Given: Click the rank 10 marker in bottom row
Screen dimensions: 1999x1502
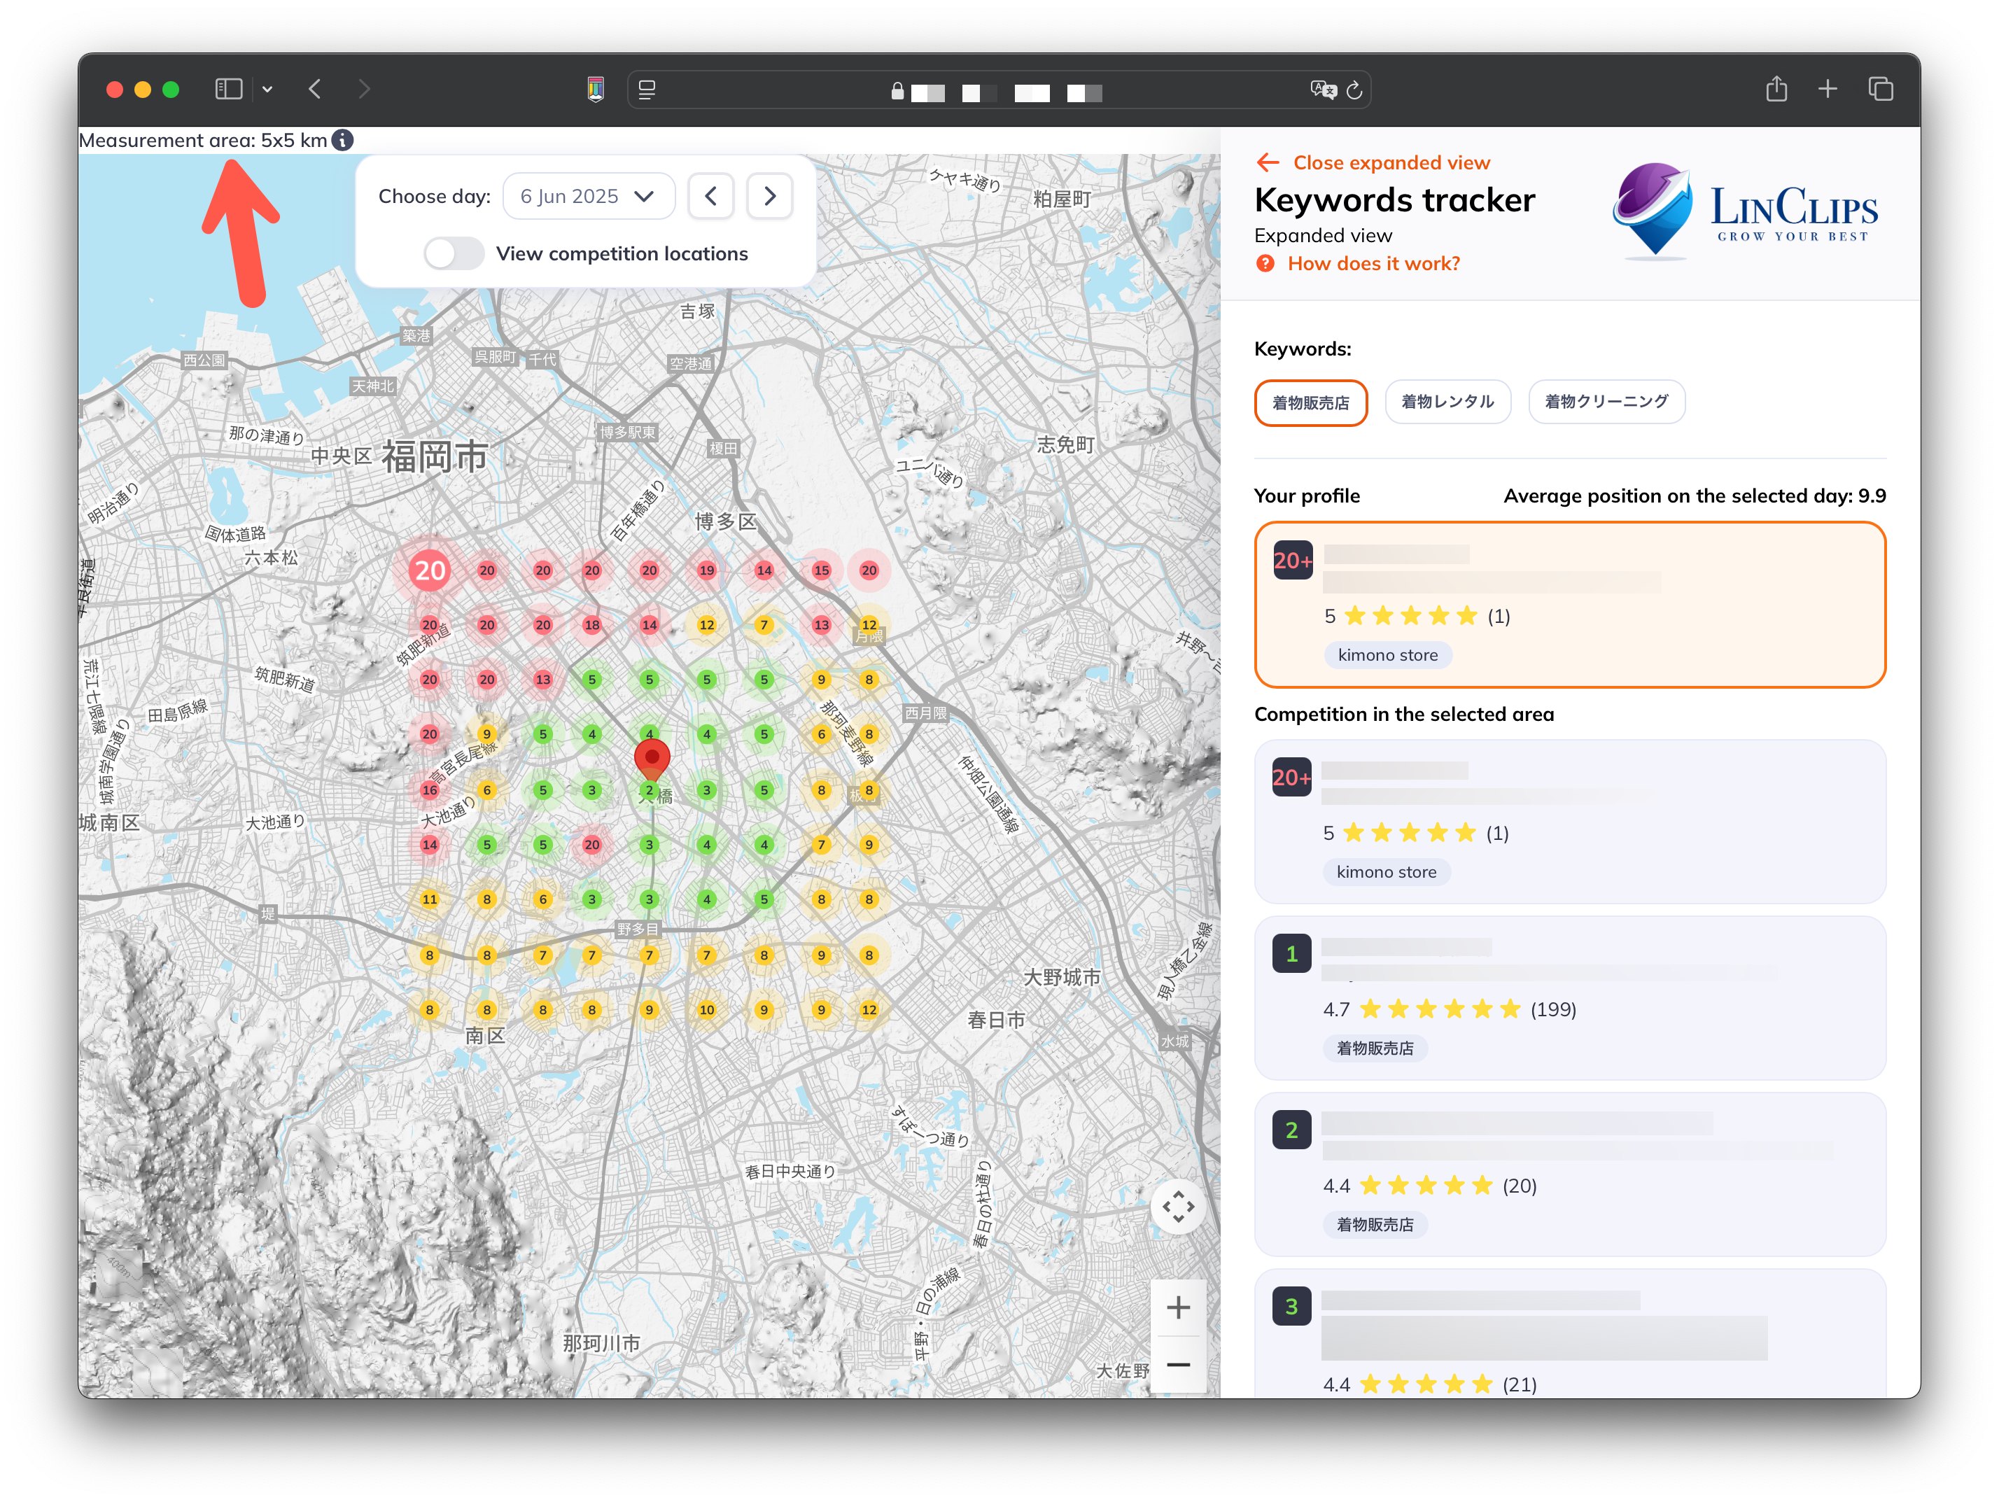Looking at the screenshot, I should (x=707, y=1009).
